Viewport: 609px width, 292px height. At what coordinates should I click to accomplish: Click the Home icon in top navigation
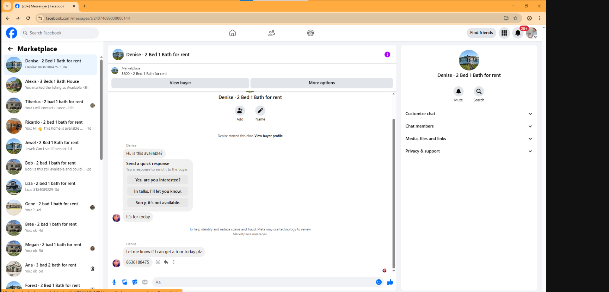233,33
